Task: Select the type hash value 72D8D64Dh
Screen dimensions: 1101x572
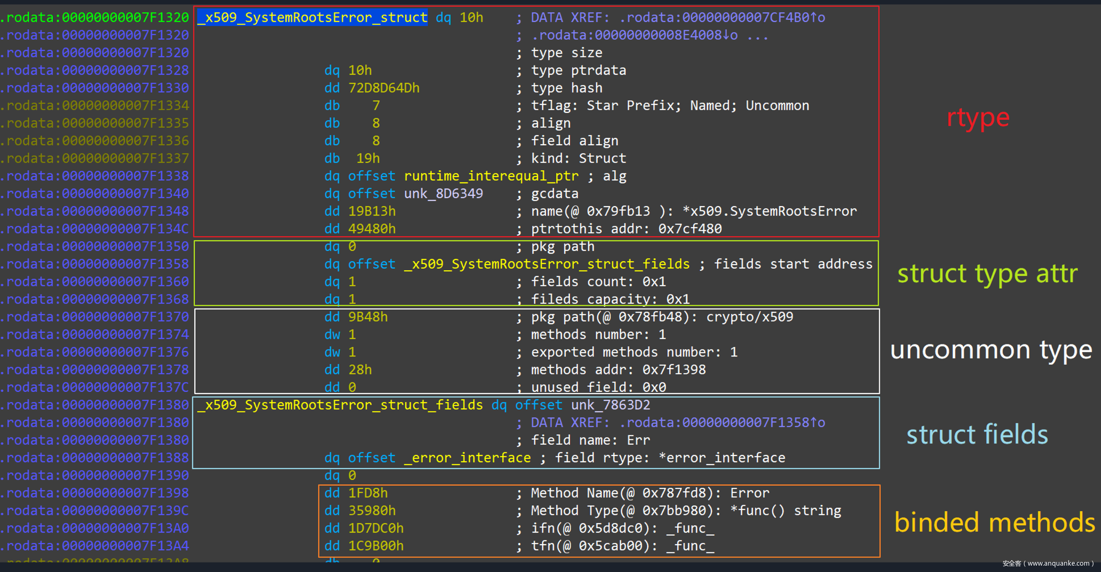Action: coord(384,88)
